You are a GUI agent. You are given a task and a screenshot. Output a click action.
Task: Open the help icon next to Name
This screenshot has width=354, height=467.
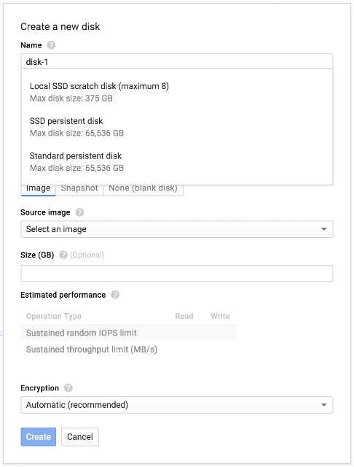point(51,45)
